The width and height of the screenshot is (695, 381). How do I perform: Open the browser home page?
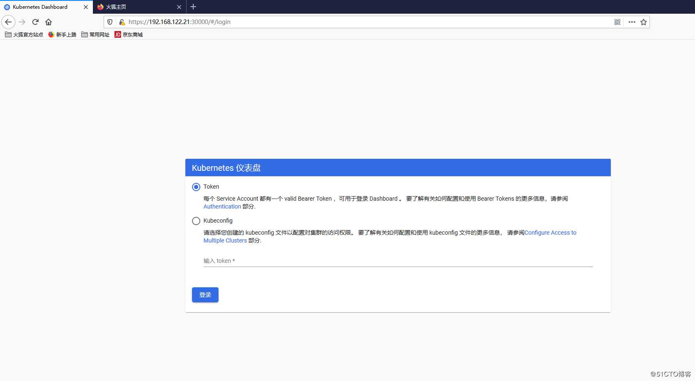pyautogui.click(x=49, y=22)
